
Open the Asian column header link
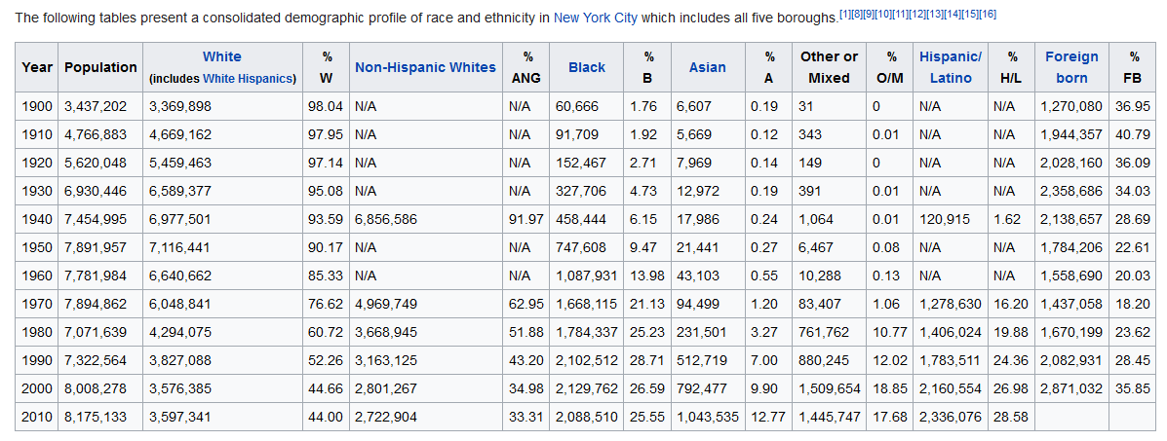point(707,67)
